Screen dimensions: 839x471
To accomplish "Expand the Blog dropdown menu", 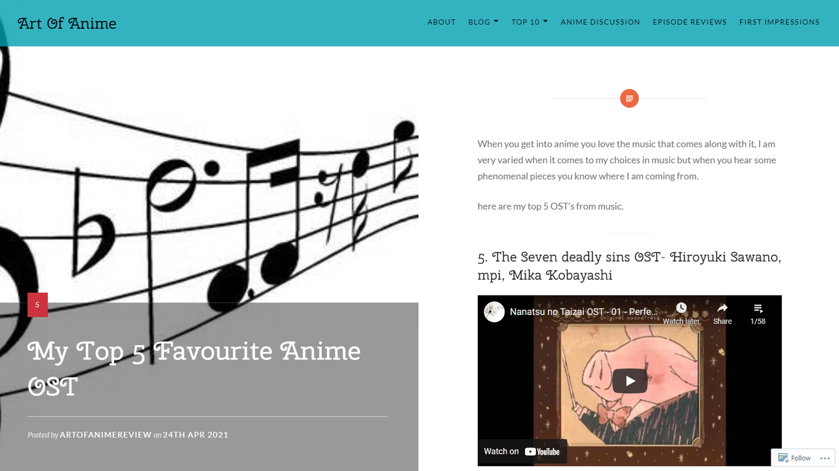I will coord(483,22).
